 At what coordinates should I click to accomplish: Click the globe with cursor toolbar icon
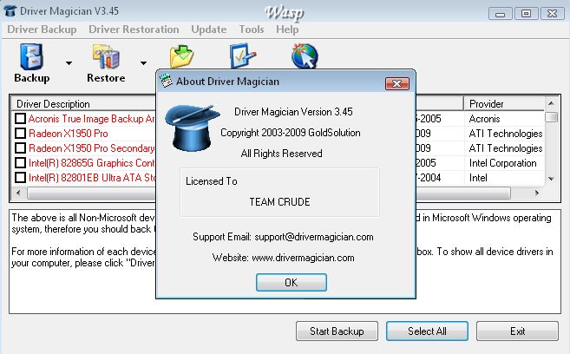pos(305,56)
